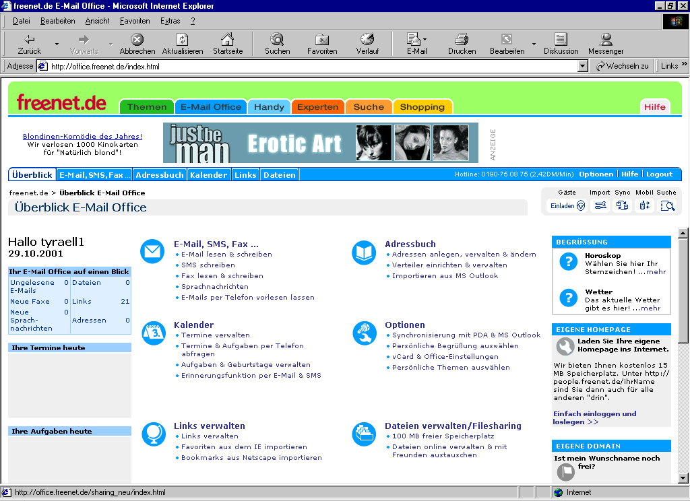Click the Wetter question mark icon
Viewport: 690px width, 501px height.
click(x=569, y=298)
